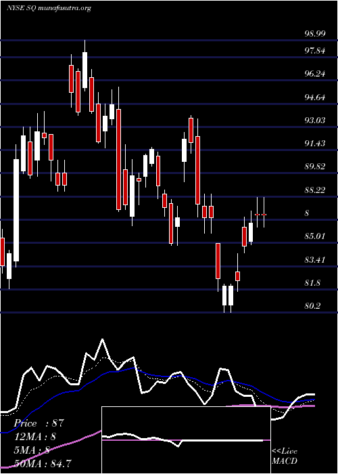Select the 81.8 price level label
Image resolution: width=338 pixels, height=474 pixels.
(x=312, y=283)
